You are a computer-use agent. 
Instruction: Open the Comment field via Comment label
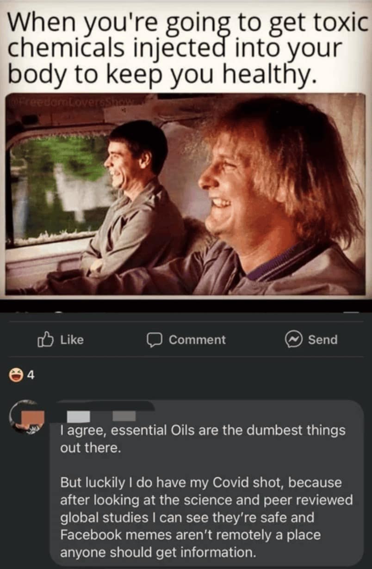point(197,340)
